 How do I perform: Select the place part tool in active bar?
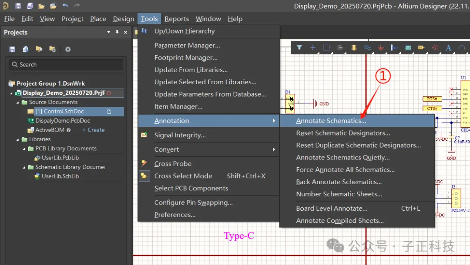pos(354,47)
